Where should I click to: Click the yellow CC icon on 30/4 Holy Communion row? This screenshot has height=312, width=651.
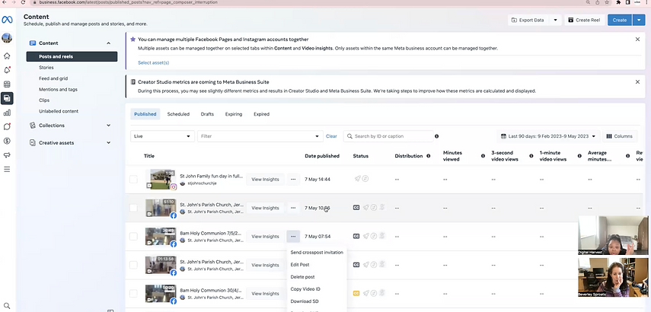(x=356, y=293)
